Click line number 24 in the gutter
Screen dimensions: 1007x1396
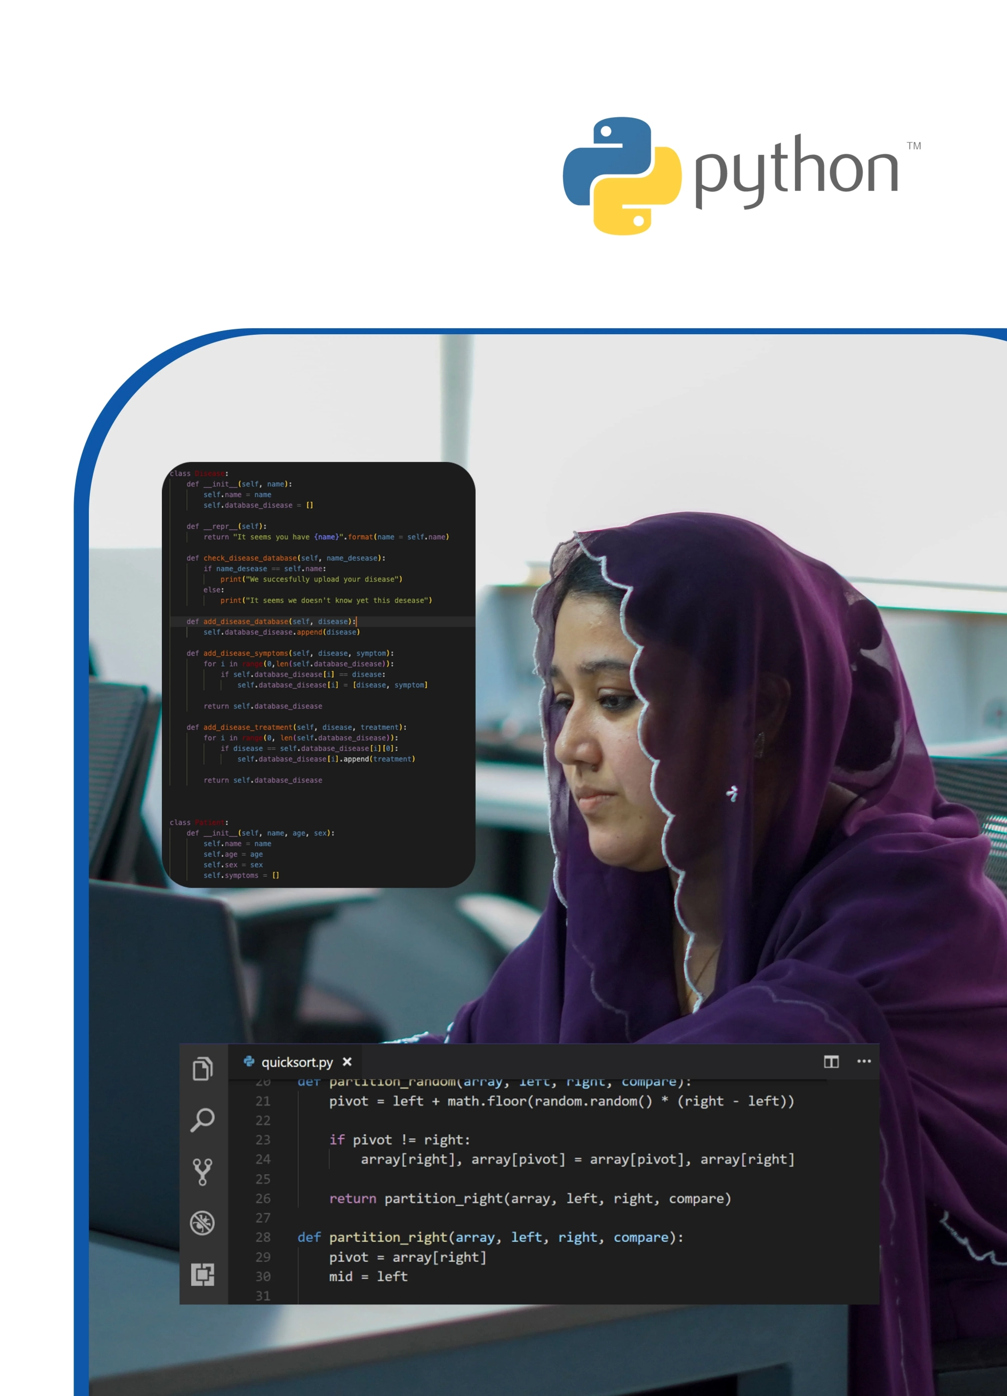coord(263,1159)
